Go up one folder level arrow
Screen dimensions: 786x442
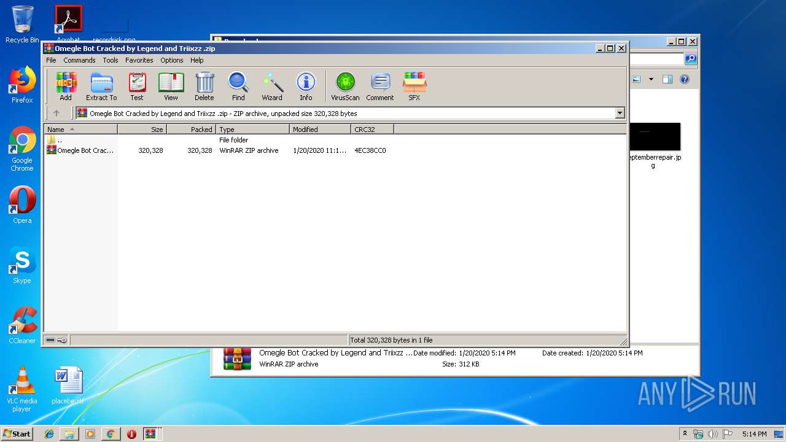tap(56, 113)
